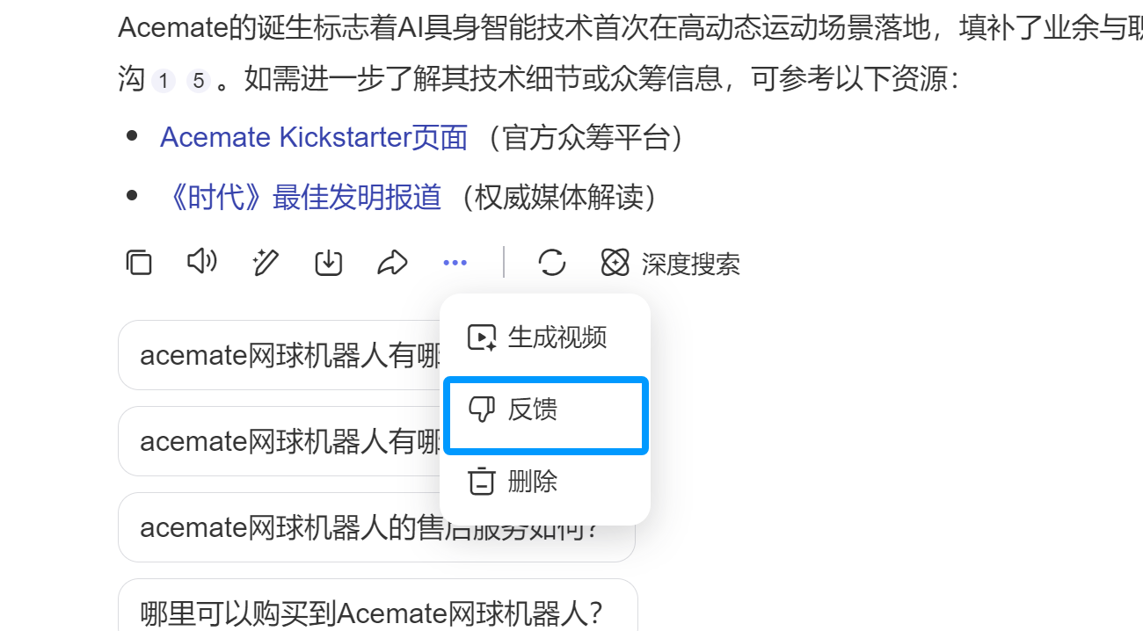Click the first acemate网球机器人有哪 suggestion chip
Screen dimensions: 1143x631
click(281, 356)
